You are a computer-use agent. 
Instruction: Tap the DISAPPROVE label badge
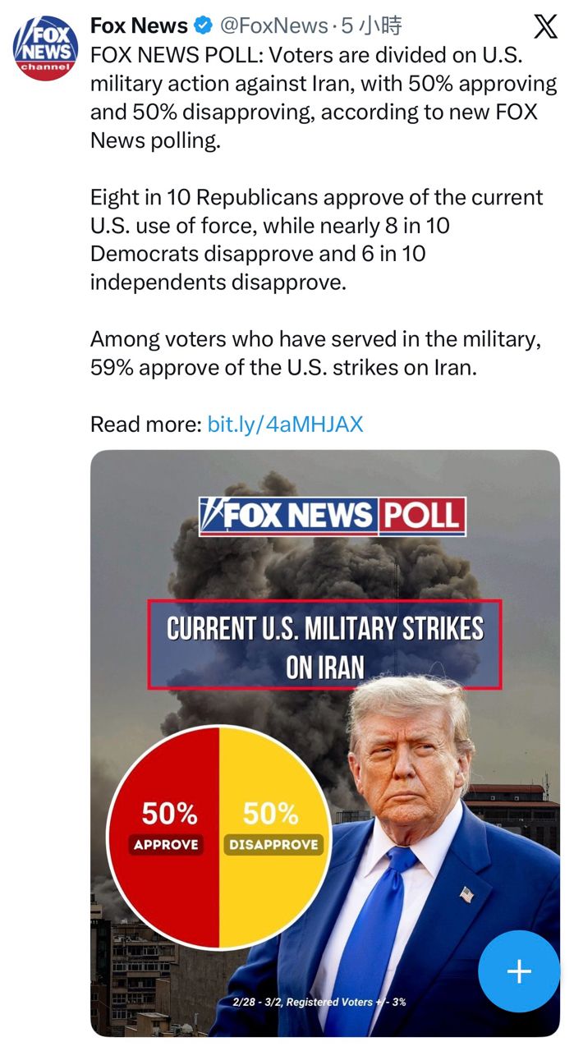[273, 845]
